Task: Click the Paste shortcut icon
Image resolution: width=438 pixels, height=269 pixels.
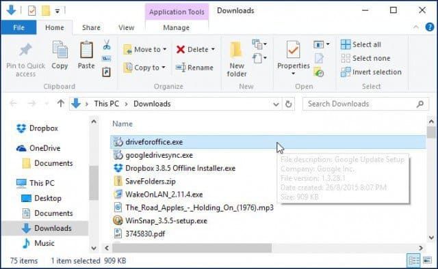Action: coord(107,72)
